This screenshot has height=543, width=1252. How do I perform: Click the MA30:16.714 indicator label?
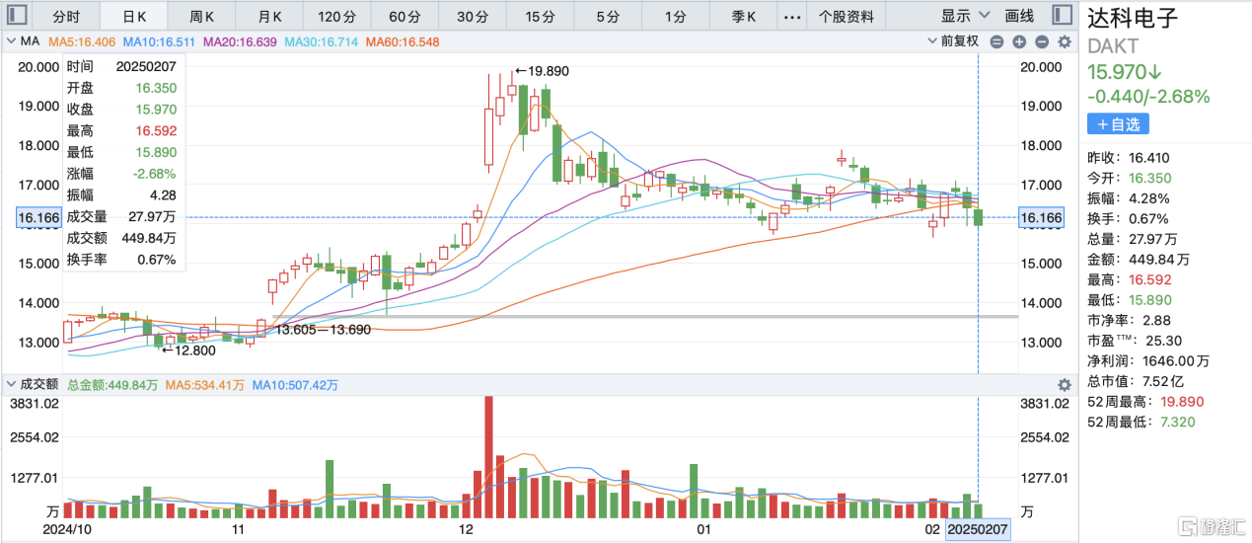[322, 41]
